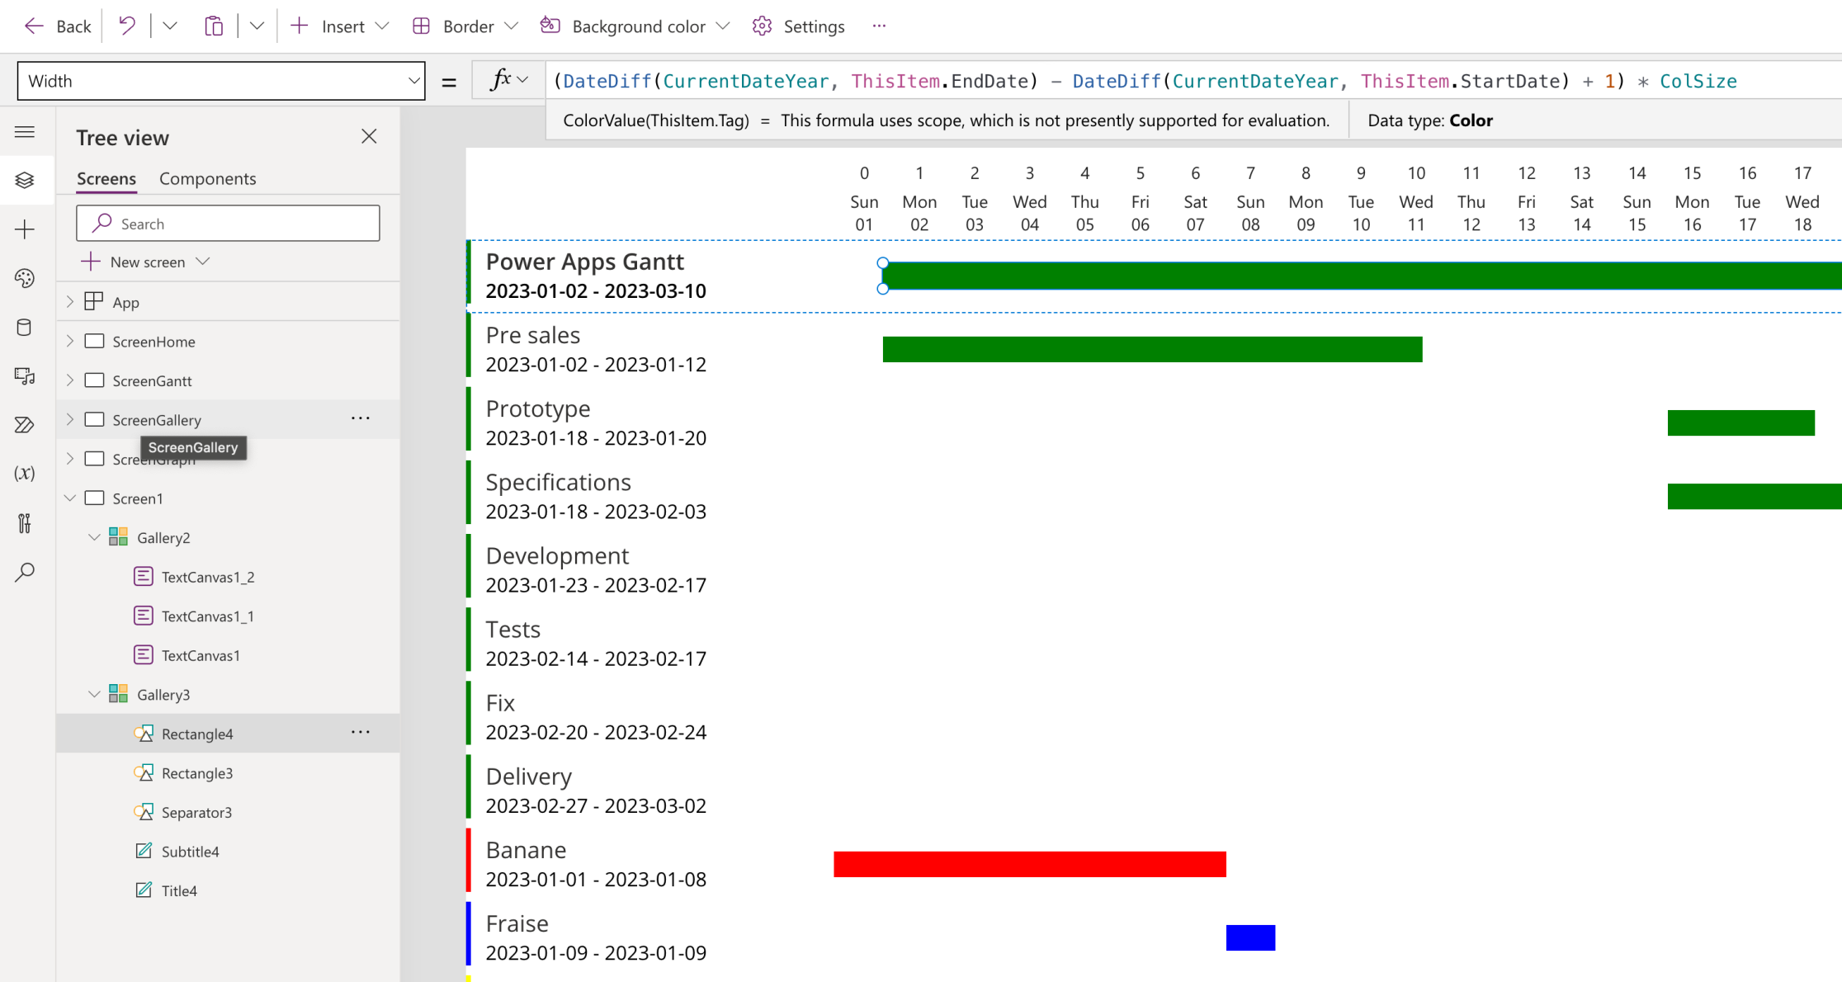1842x982 pixels.
Task: Expand the ScreenGantt tree node
Action: [x=70, y=380]
